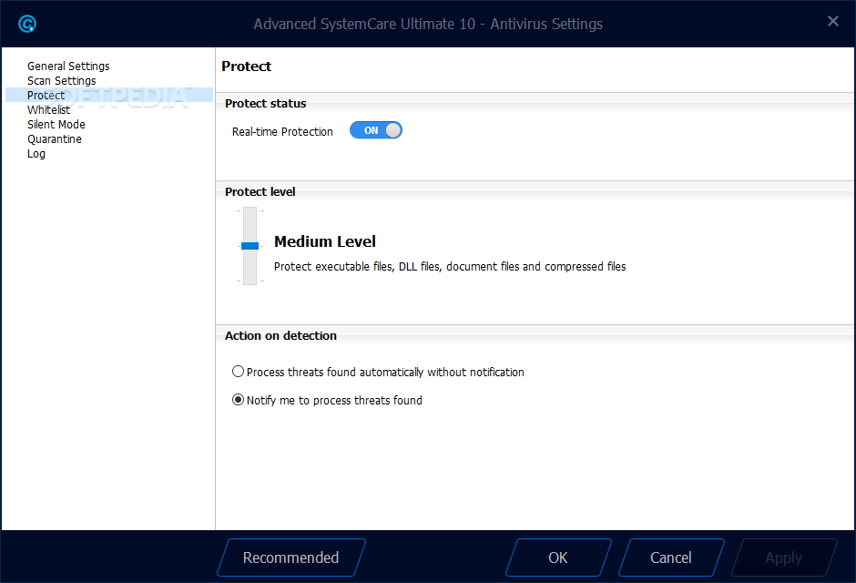
Task: Open the Quarantine section
Action: point(55,139)
